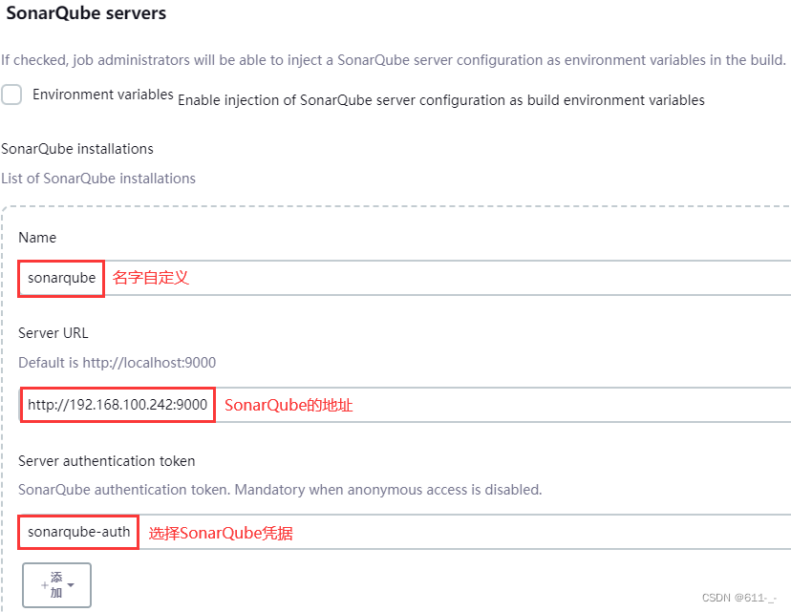Select the SonarQube installations section label

pyautogui.click(x=76, y=149)
